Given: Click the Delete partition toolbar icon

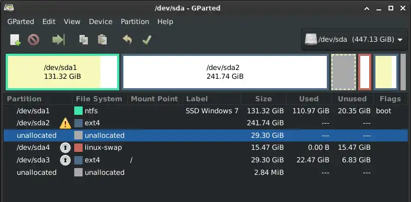Looking at the screenshot, I should [x=33, y=40].
